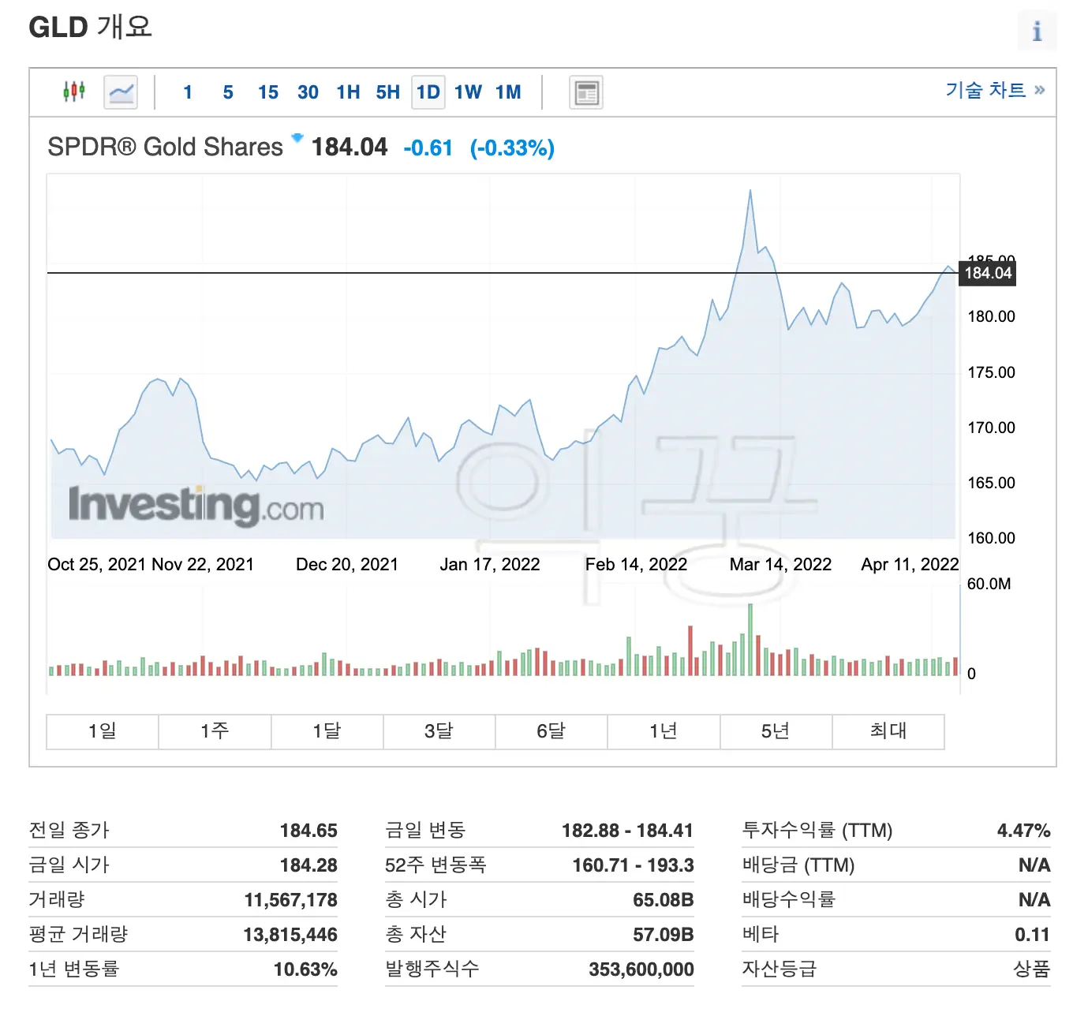Enable the 1M monthly interval

point(509,92)
